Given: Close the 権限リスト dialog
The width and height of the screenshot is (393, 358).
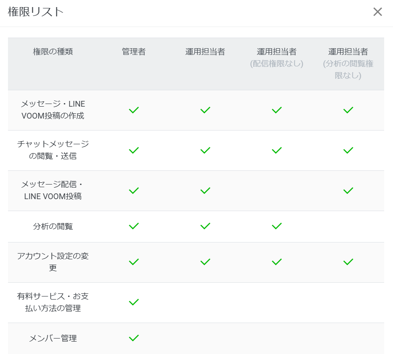Looking at the screenshot, I should point(378,12).
